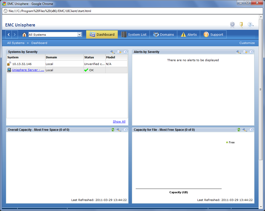This screenshot has width=265, height=211.
Task: Open the Support tab
Action: coord(213,34)
